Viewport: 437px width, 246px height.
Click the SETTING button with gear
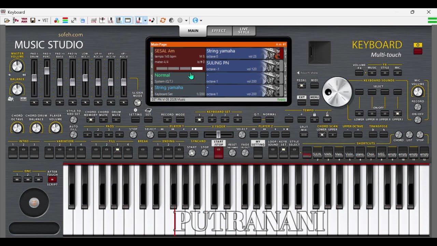point(136,120)
